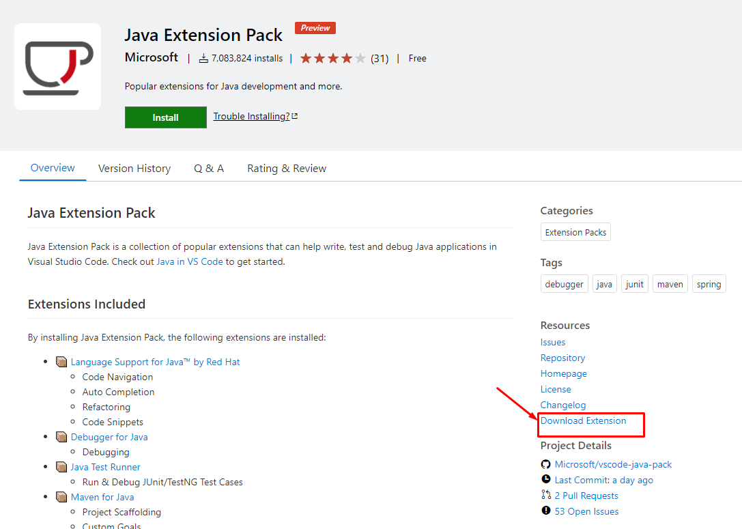Click the star rating icons
The image size is (742, 529).
coord(332,59)
